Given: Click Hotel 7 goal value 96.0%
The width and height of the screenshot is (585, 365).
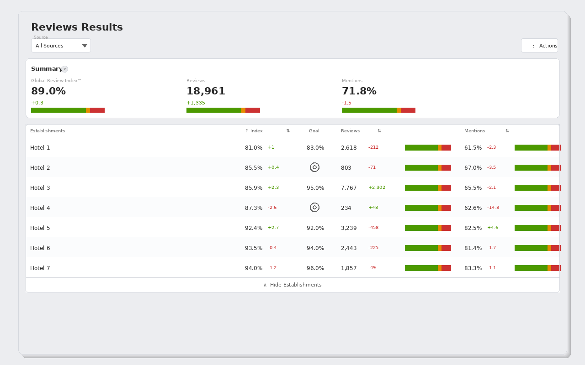Looking at the screenshot, I should [x=315, y=268].
